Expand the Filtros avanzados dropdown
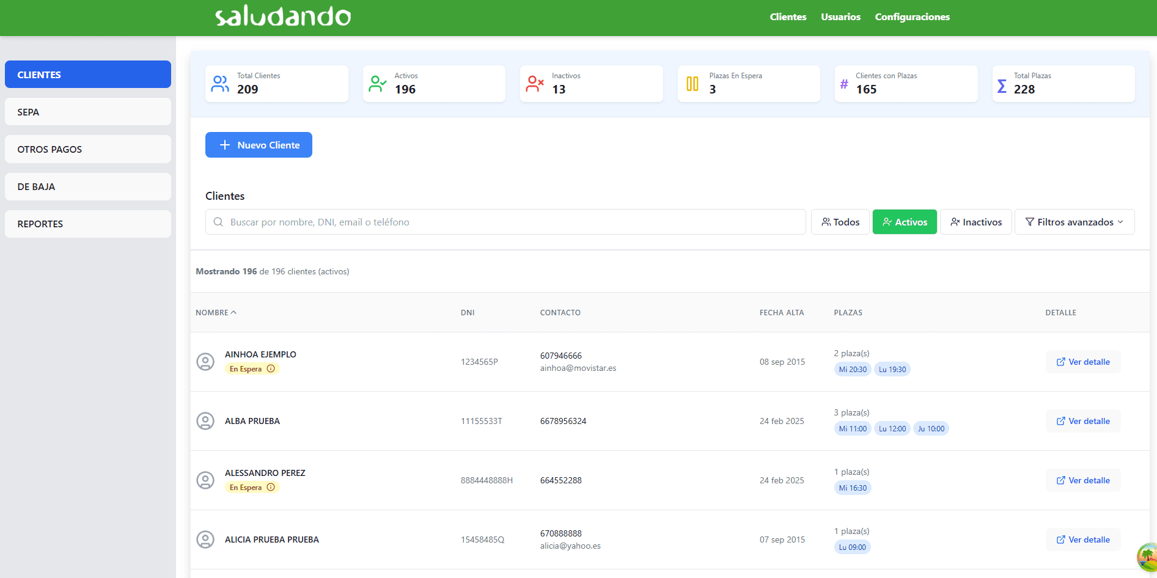Viewport: 1157px width, 578px height. [x=1074, y=222]
